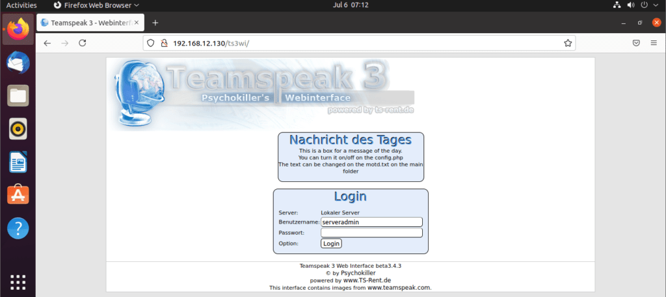The width and height of the screenshot is (666, 297).
Task: Open the Pocket save icon
Action: click(636, 43)
